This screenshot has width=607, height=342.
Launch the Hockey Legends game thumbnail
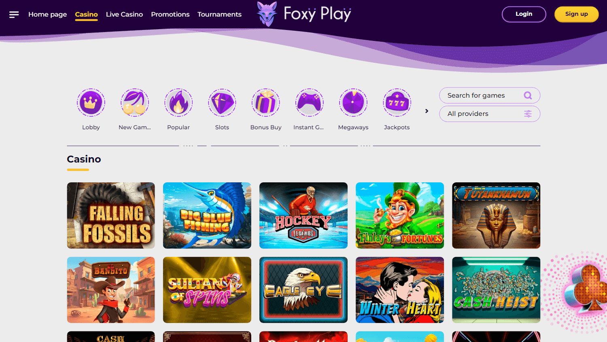(x=303, y=216)
